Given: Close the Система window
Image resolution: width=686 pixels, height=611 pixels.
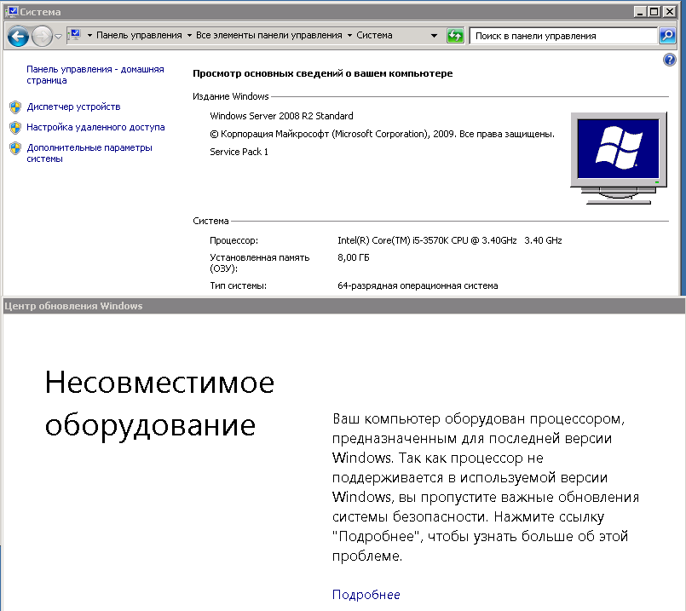Looking at the screenshot, I should click(x=669, y=12).
